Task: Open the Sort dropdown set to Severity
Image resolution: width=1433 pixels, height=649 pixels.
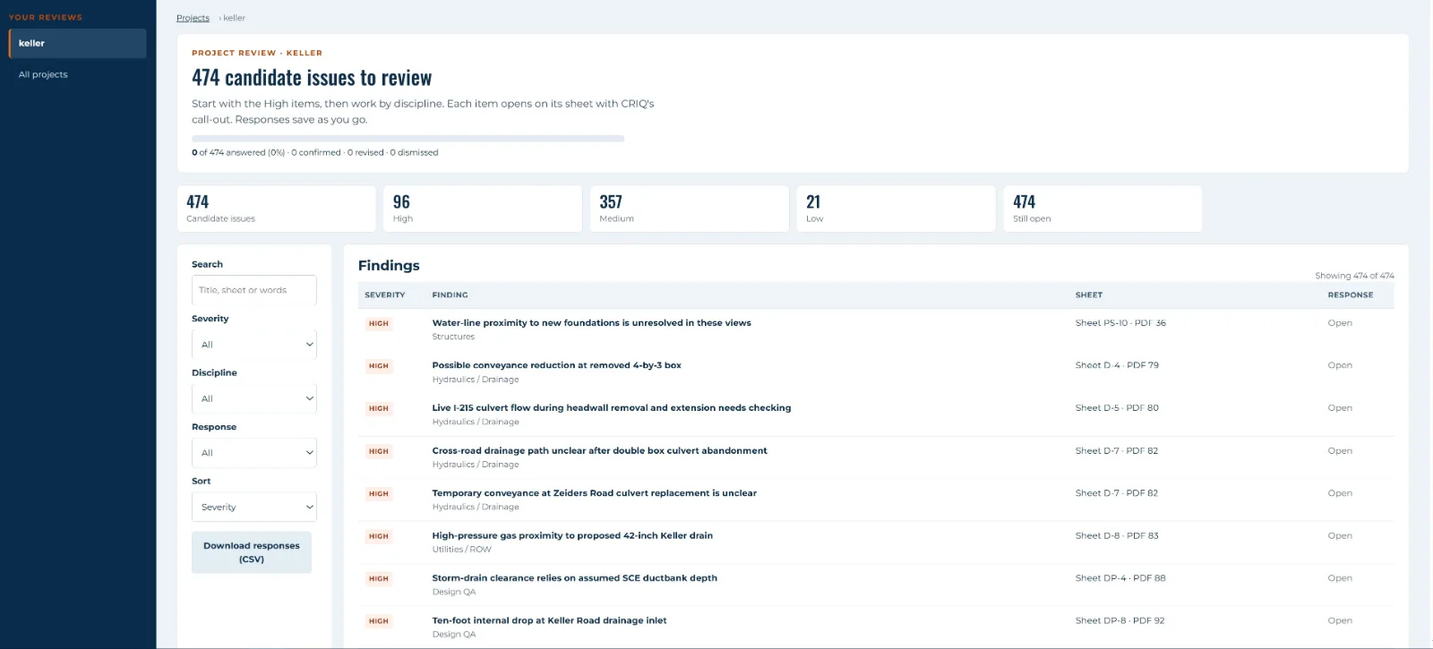Action: click(254, 507)
